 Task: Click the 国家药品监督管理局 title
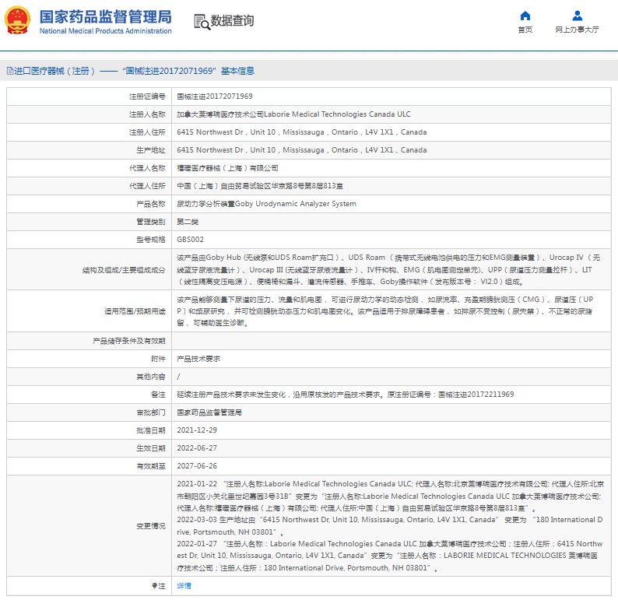pyautogui.click(x=105, y=16)
